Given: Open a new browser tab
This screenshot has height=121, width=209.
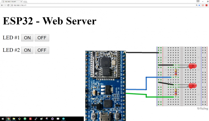Looking at the screenshot, I should click(25, 2).
